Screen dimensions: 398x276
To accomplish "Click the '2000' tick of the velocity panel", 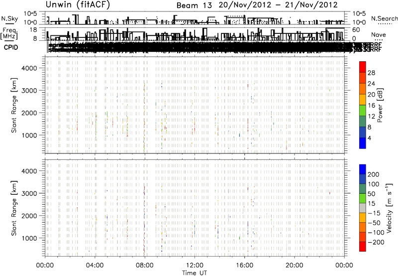I will coord(29,216).
